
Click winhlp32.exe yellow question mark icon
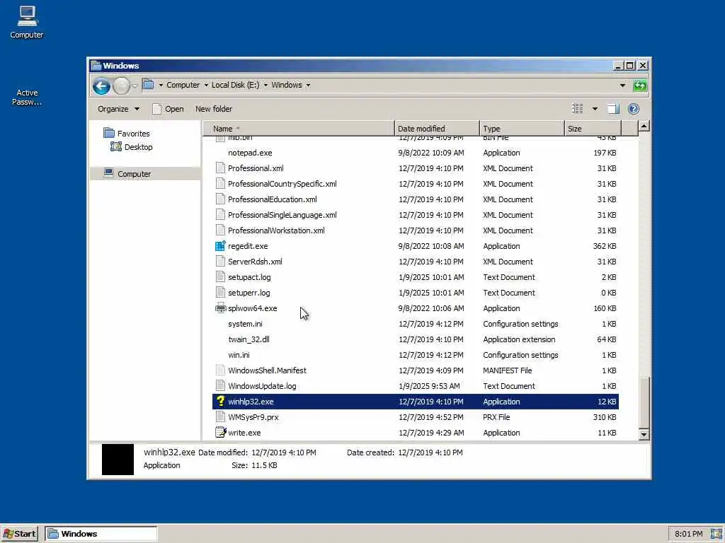pyautogui.click(x=221, y=402)
